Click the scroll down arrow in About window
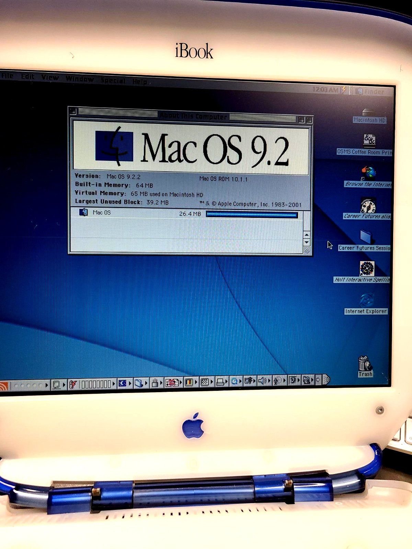Image resolution: width=412 pixels, height=549 pixels. pyautogui.click(x=307, y=242)
